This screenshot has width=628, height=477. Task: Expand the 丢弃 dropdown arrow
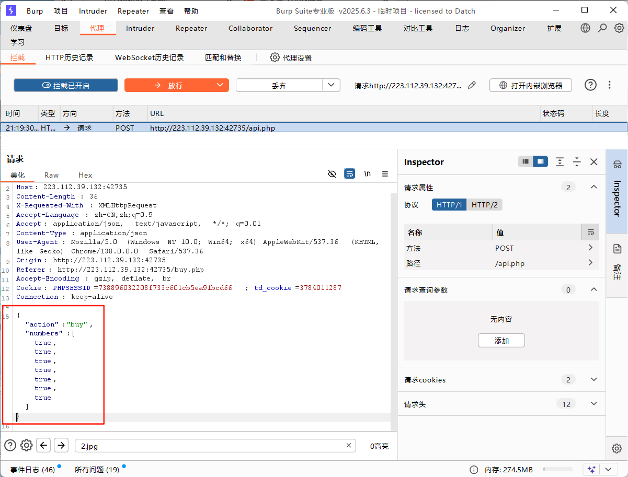[332, 85]
